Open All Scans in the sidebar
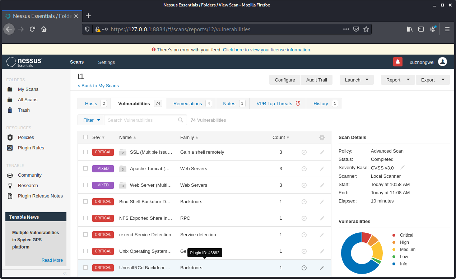The height and width of the screenshot is (279, 456). click(x=28, y=100)
